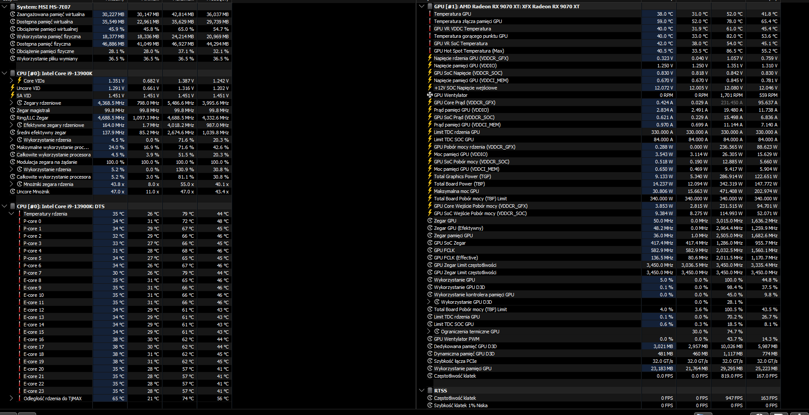Click the thermometer icon for Temperatura gorącego punktu GPU
The height and width of the screenshot is (415, 809).
(430, 36)
